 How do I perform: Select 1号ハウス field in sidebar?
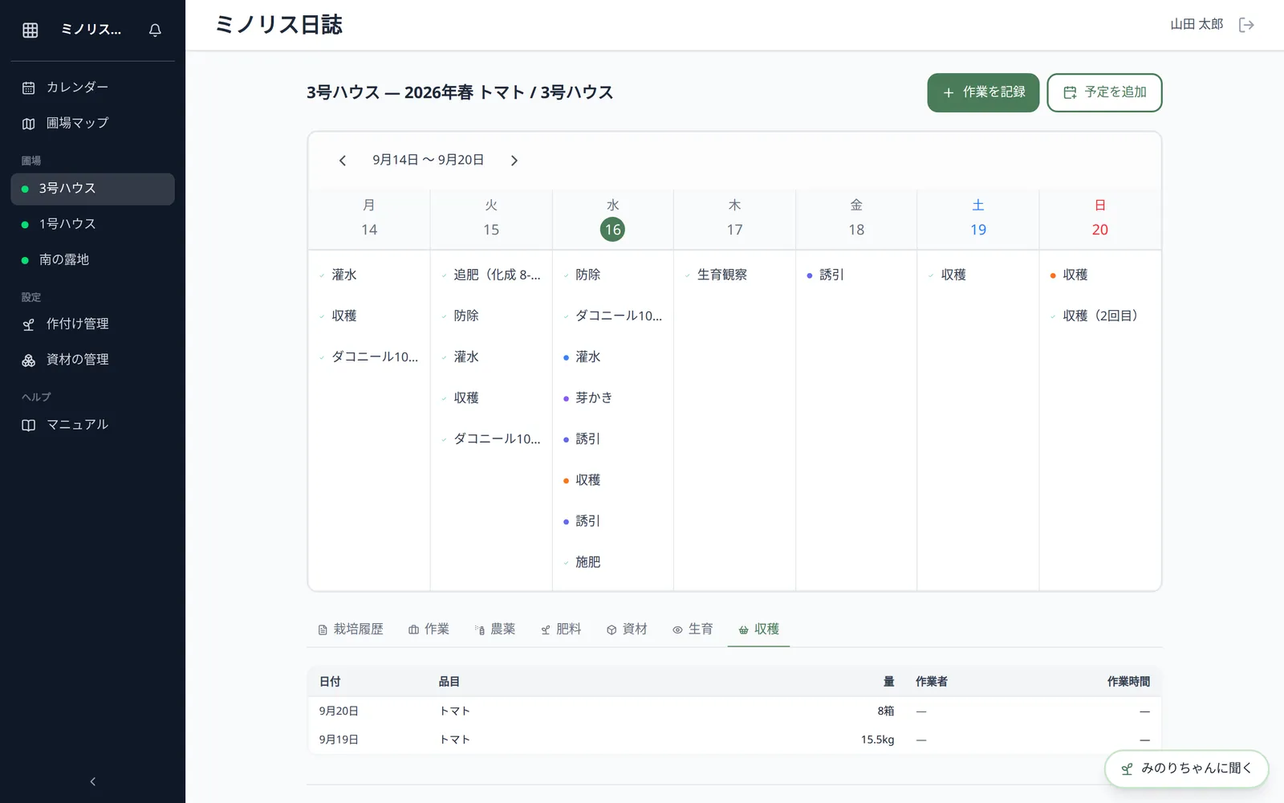(x=92, y=224)
